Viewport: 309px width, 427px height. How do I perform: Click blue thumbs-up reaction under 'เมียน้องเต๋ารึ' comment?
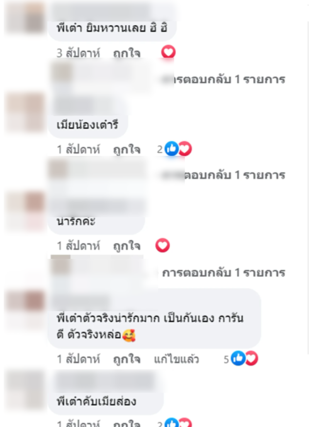click(x=171, y=149)
